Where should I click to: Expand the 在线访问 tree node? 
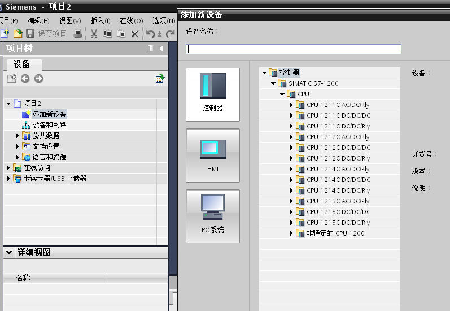(8, 168)
